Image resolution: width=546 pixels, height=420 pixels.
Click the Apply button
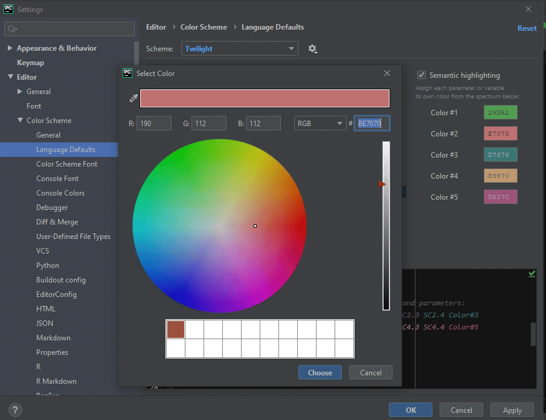click(512, 410)
